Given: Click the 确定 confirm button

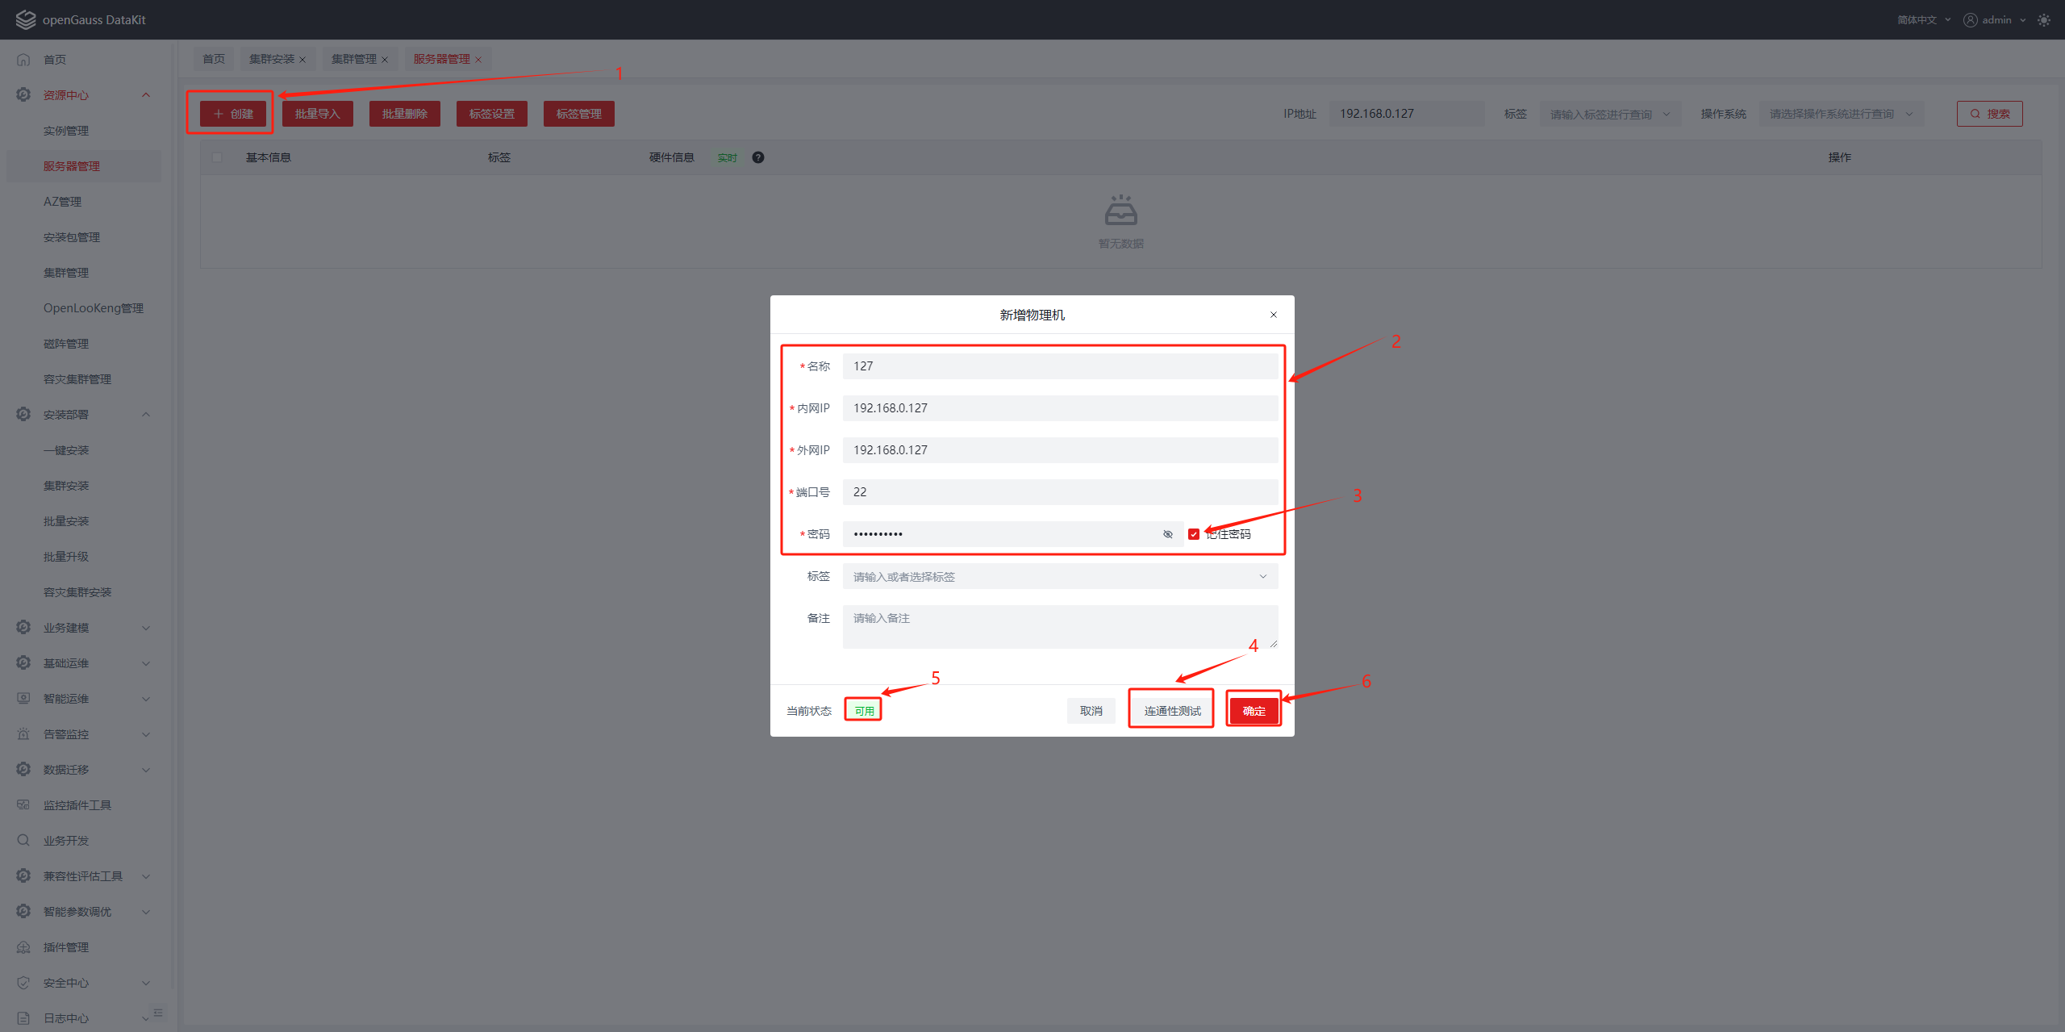Looking at the screenshot, I should point(1254,710).
